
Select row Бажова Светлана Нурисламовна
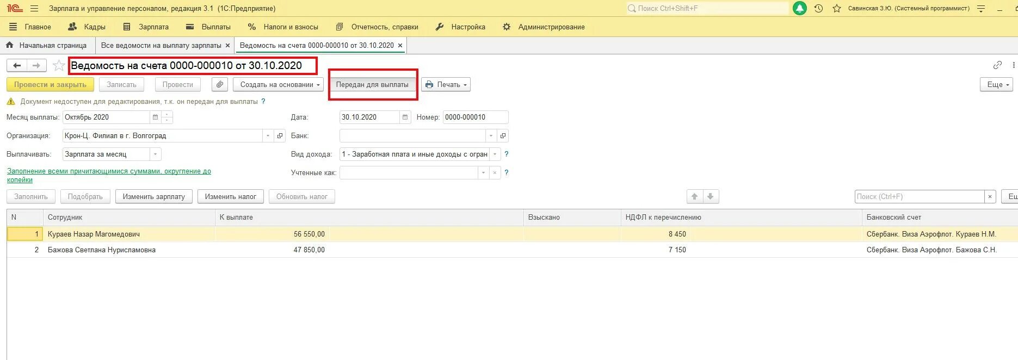click(512, 250)
